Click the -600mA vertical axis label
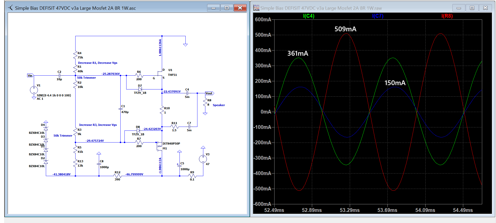The width and height of the screenshot is (496, 223). coord(262,204)
